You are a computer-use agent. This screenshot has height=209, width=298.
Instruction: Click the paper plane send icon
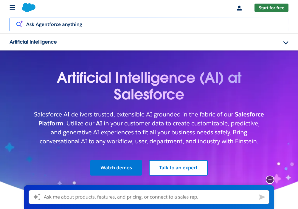point(262,197)
